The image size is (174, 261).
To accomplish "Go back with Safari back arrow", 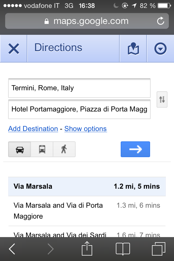I will pyautogui.click(x=12, y=249).
